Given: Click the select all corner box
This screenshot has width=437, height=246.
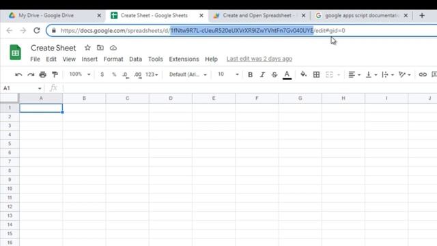Looking at the screenshot, I should pos(10,98).
